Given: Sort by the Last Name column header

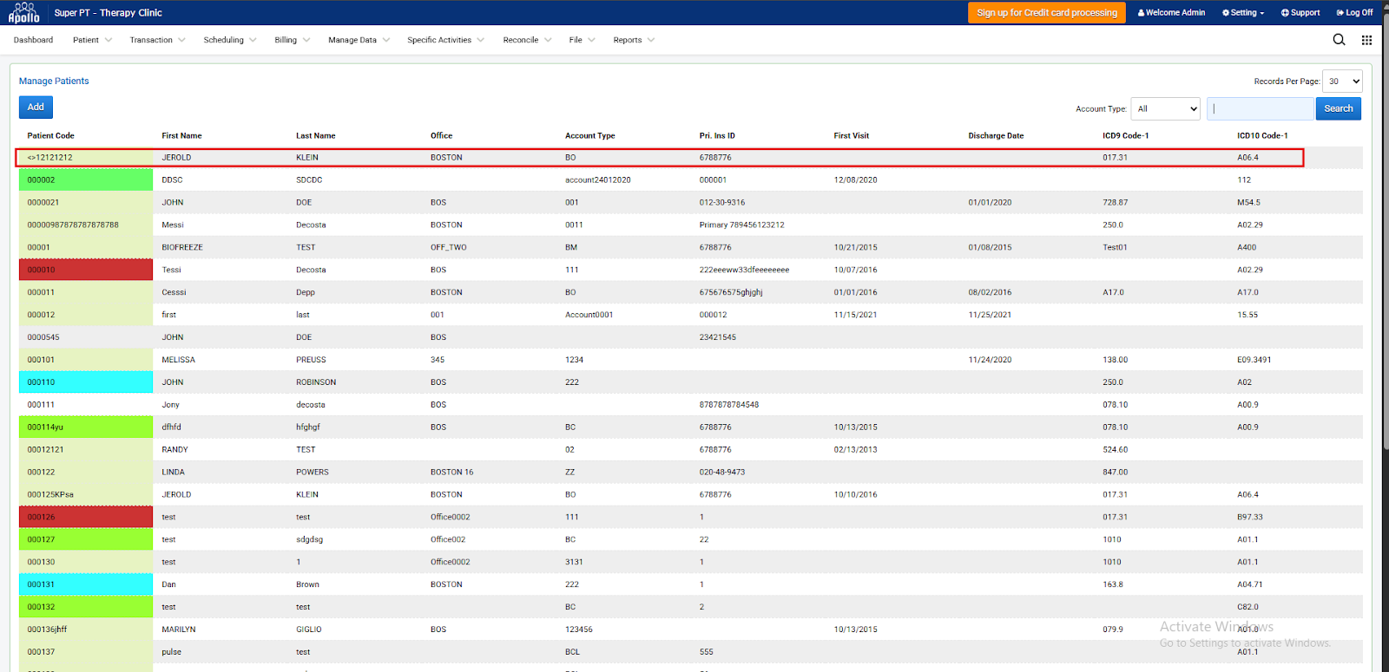Looking at the screenshot, I should [315, 136].
